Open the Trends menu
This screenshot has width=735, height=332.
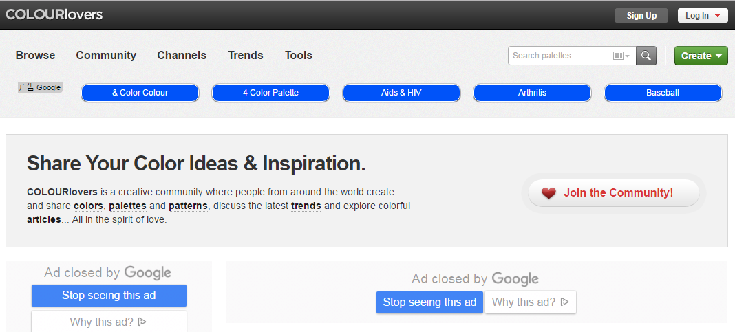coord(246,55)
